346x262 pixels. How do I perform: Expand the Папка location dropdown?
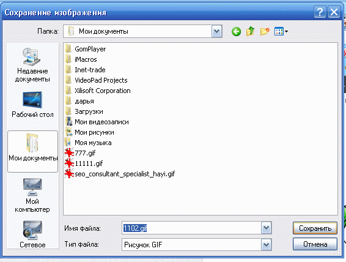(216, 31)
